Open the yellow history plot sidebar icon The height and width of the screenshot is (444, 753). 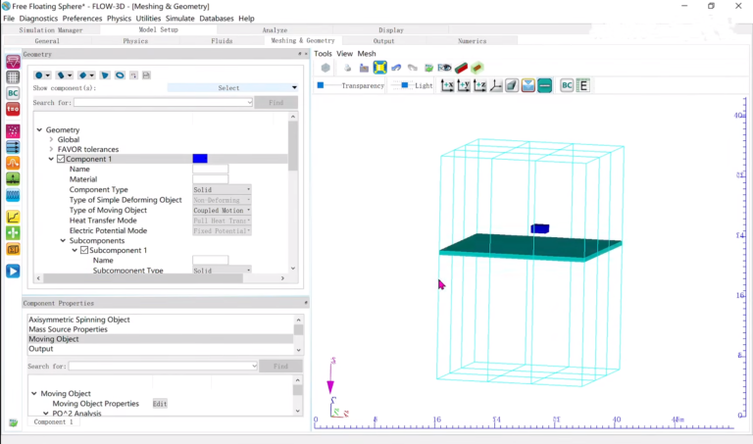tap(13, 217)
